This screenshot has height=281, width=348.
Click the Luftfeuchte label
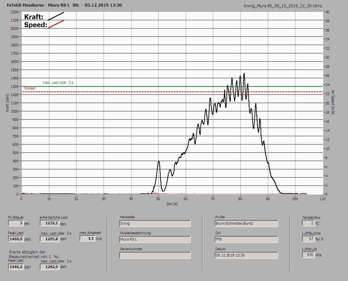coord(311,233)
